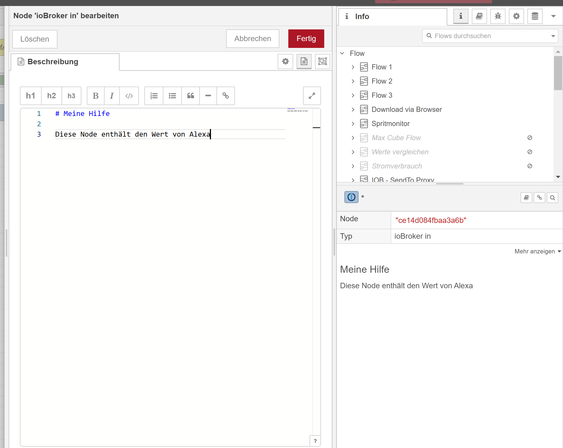Screen dimensions: 563x448
Task: Open sidebar tab list dropdown arrow
Action: click(x=553, y=16)
